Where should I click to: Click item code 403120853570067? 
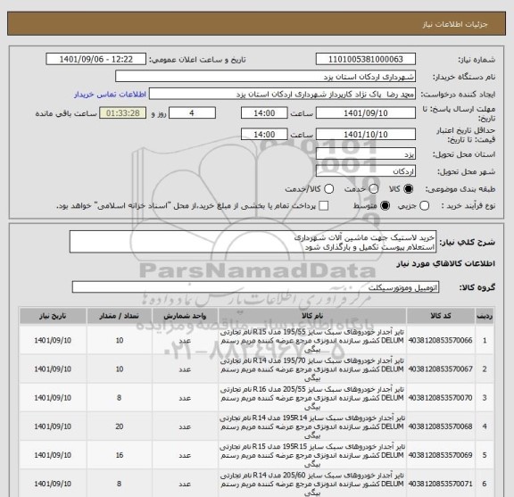pyautogui.click(x=441, y=369)
